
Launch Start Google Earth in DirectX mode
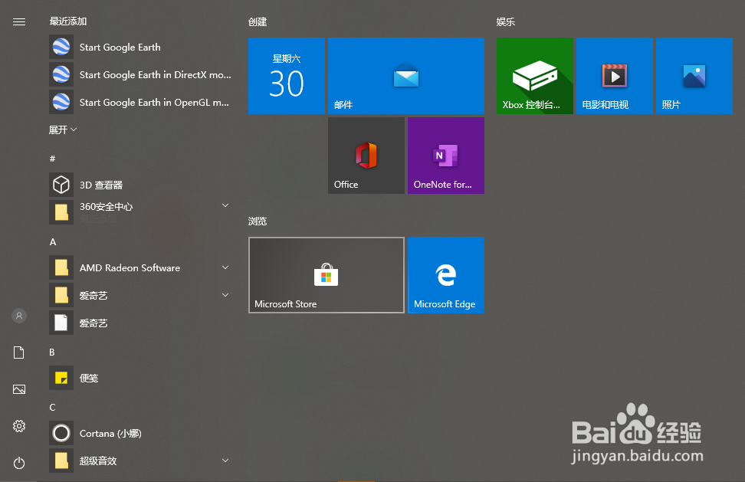click(x=141, y=74)
